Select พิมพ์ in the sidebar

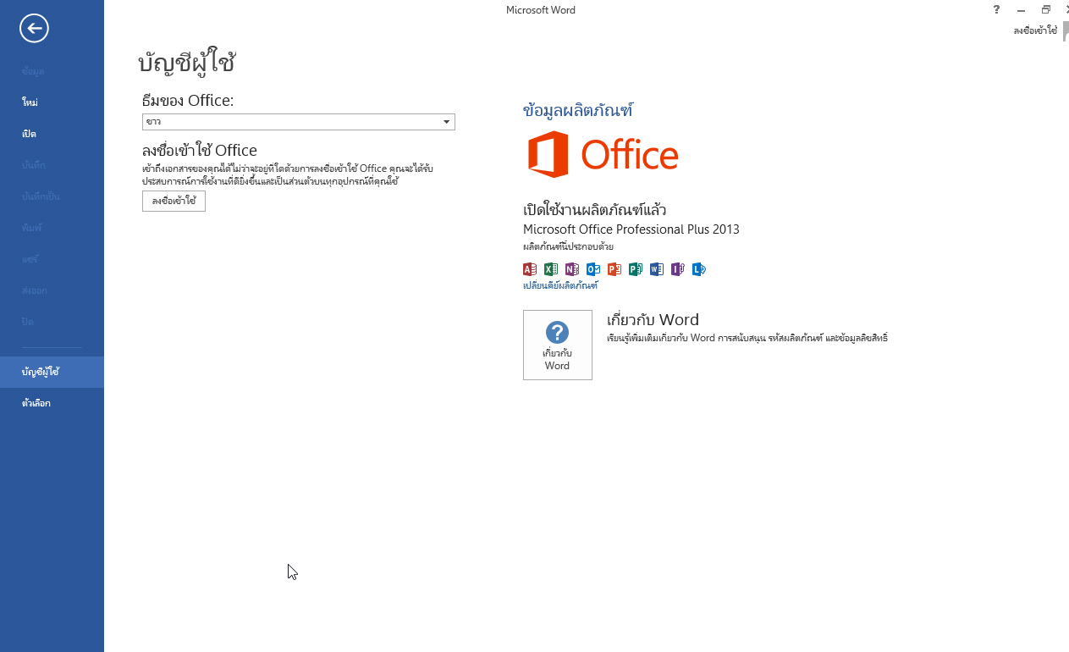point(52,228)
